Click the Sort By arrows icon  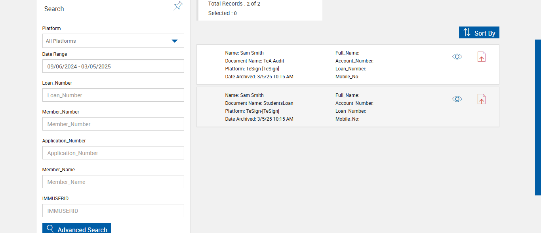(x=467, y=32)
